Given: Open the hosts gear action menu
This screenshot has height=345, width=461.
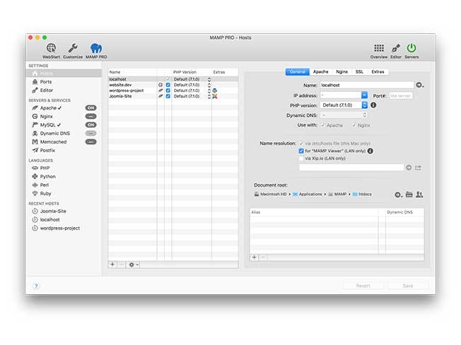Looking at the screenshot, I should (x=133, y=264).
